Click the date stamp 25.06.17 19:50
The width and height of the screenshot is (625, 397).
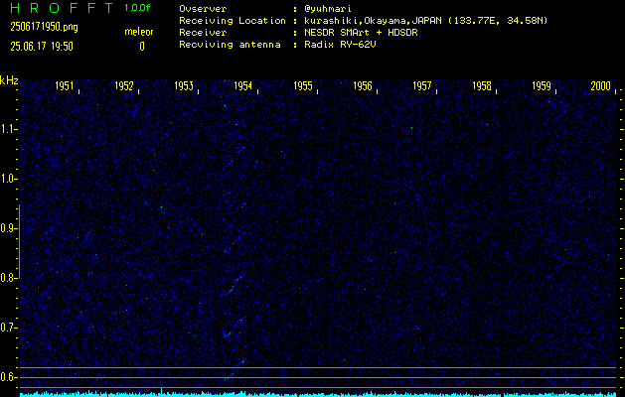(x=42, y=47)
